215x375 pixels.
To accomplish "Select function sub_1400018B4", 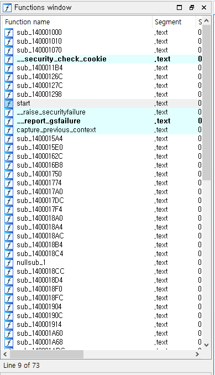I will click(x=40, y=245).
